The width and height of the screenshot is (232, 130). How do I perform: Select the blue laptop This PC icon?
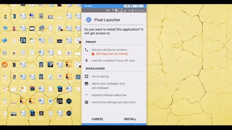coord(5,28)
